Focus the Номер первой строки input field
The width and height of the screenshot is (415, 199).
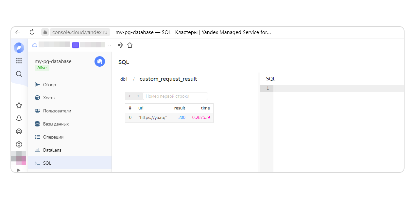point(175,96)
